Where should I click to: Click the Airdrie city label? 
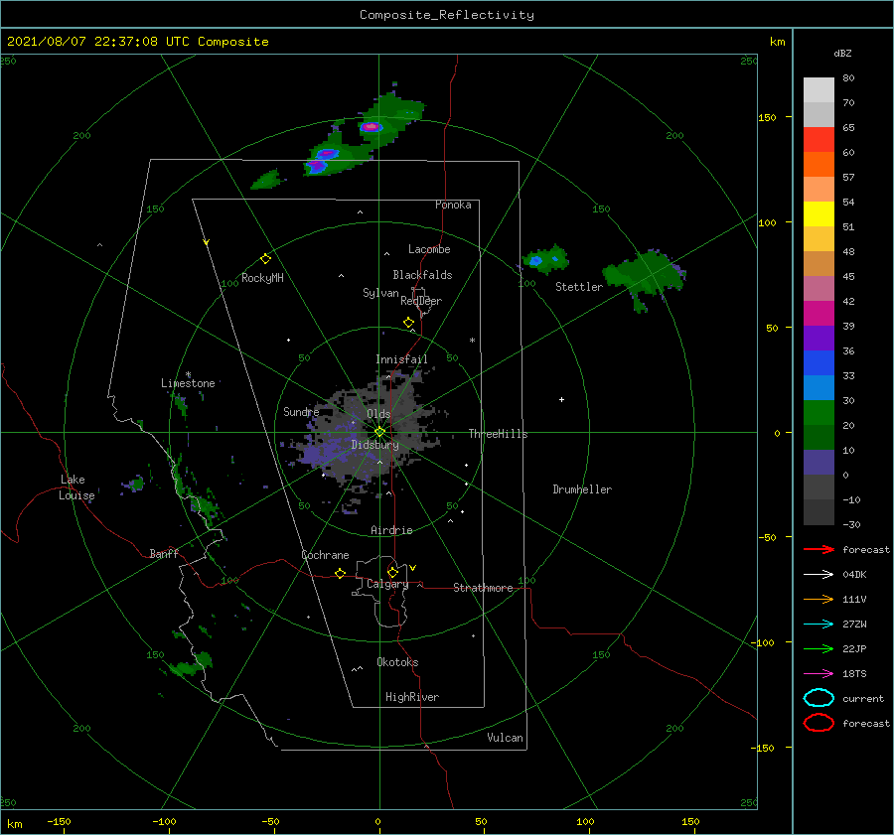tap(391, 530)
